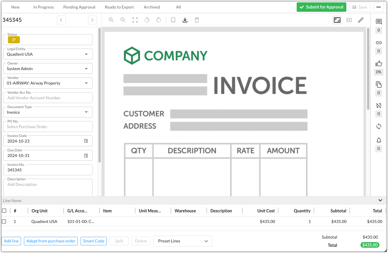
Task: Fit document to viewer with expand icon
Action: tap(135, 20)
